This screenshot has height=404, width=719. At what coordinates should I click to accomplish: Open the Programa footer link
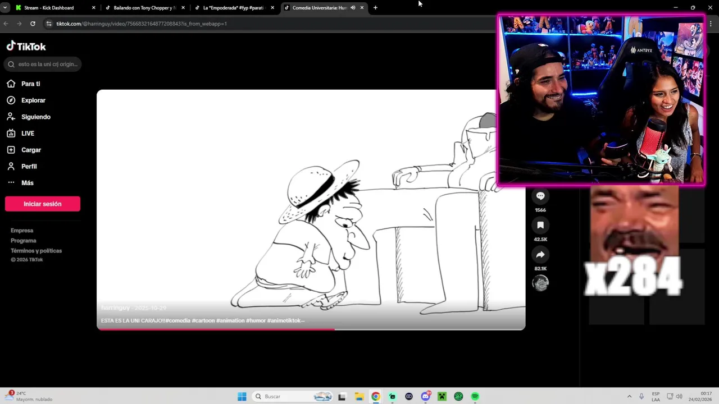point(24,241)
